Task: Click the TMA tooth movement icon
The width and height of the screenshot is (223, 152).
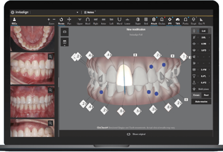Action: (178, 21)
